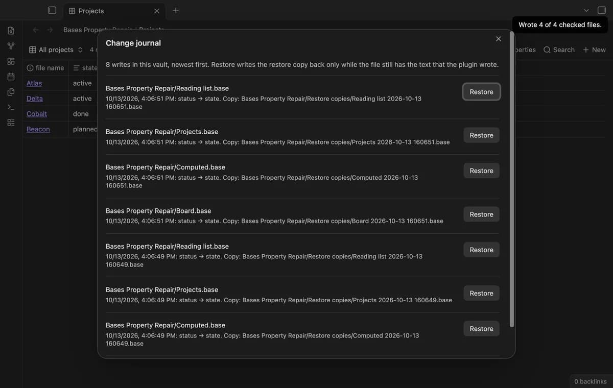
Task: Click the 'active' state cell in Delta row
Action: (82, 99)
